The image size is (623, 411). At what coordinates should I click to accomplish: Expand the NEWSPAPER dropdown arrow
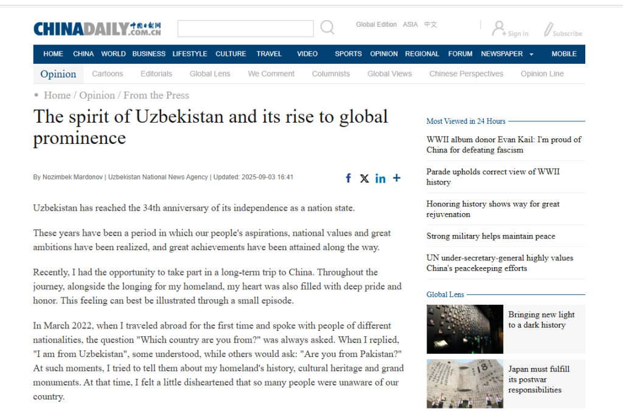[x=531, y=54]
